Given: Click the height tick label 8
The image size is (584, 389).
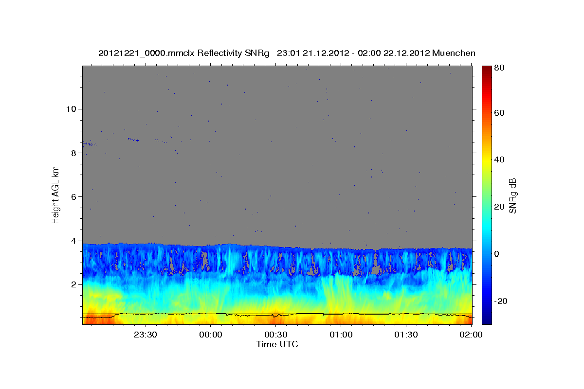Looking at the screenshot, I should pyautogui.click(x=73, y=153).
